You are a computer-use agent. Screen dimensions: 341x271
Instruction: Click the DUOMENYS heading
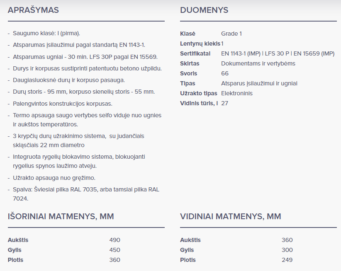click(x=204, y=10)
